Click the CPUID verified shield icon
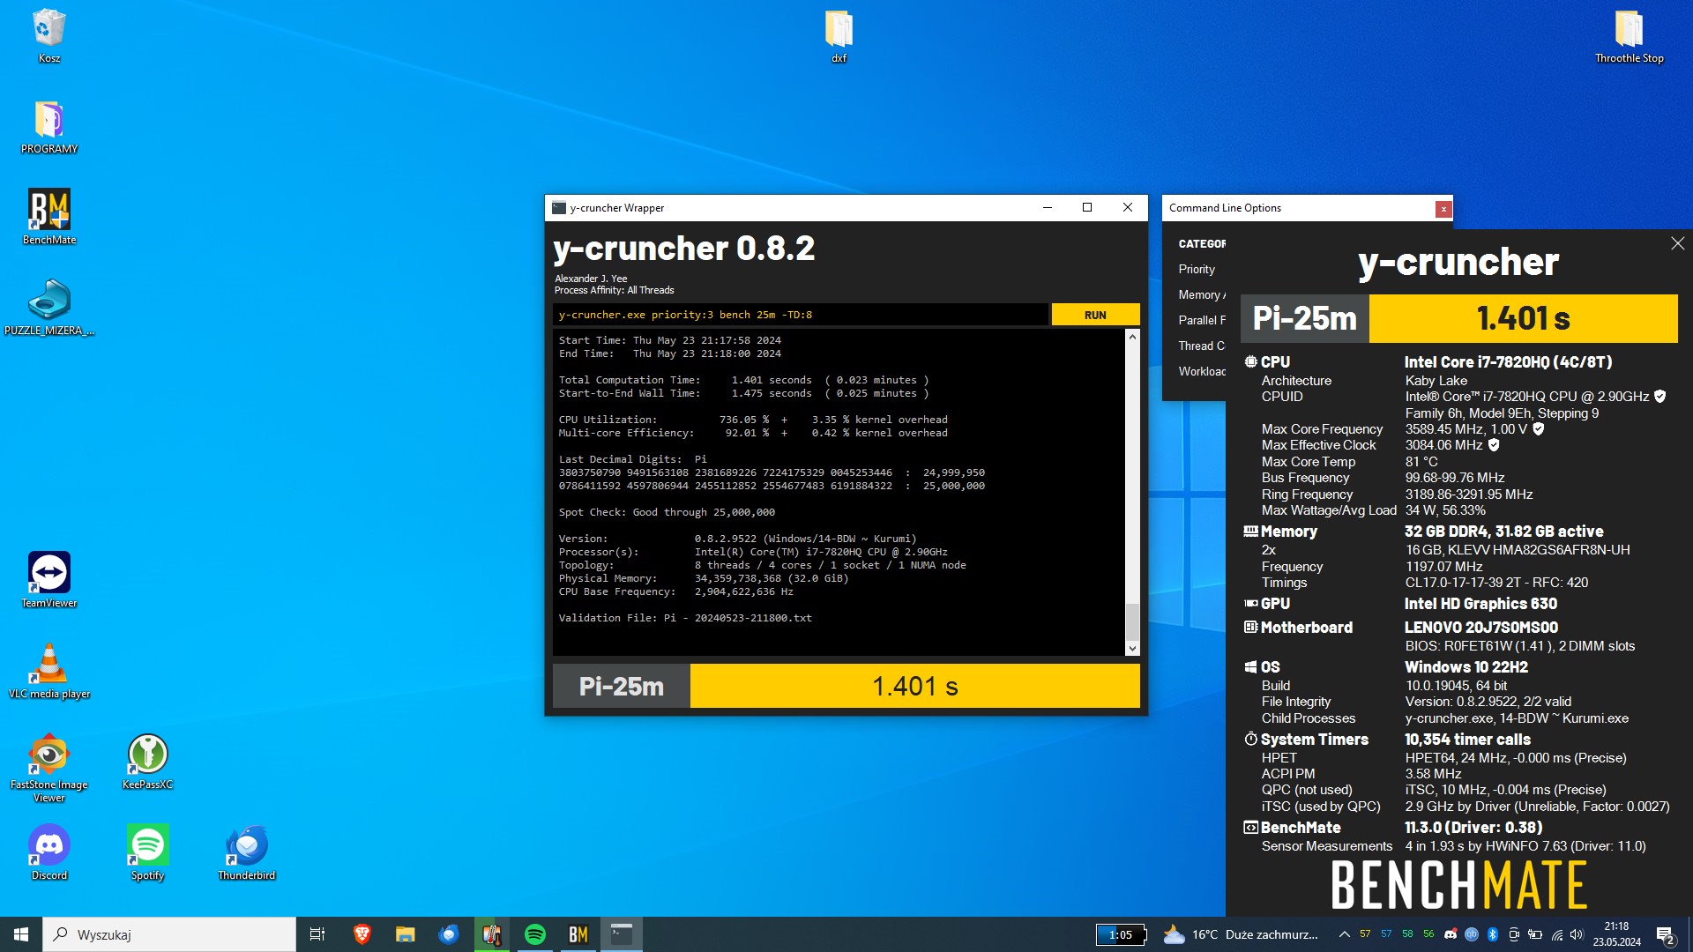Viewport: 1693px width, 952px height. click(x=1659, y=397)
